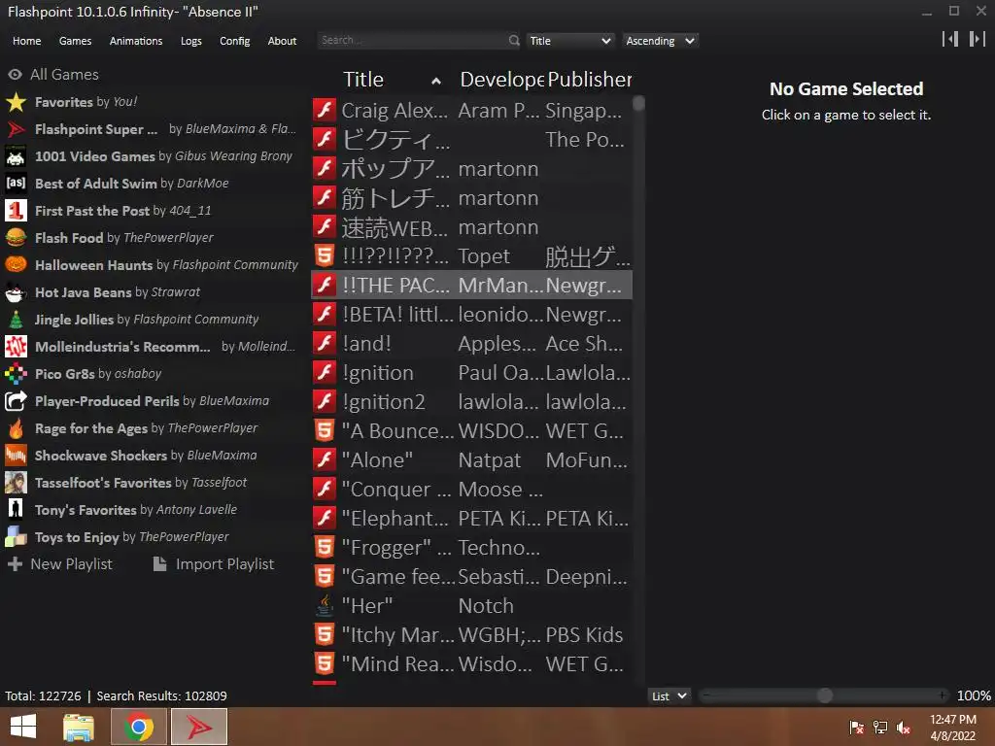Open File Explorer from the taskbar
This screenshot has height=746, width=995.
click(x=79, y=727)
